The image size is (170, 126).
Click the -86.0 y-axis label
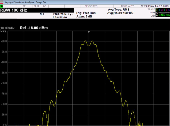click(4, 104)
